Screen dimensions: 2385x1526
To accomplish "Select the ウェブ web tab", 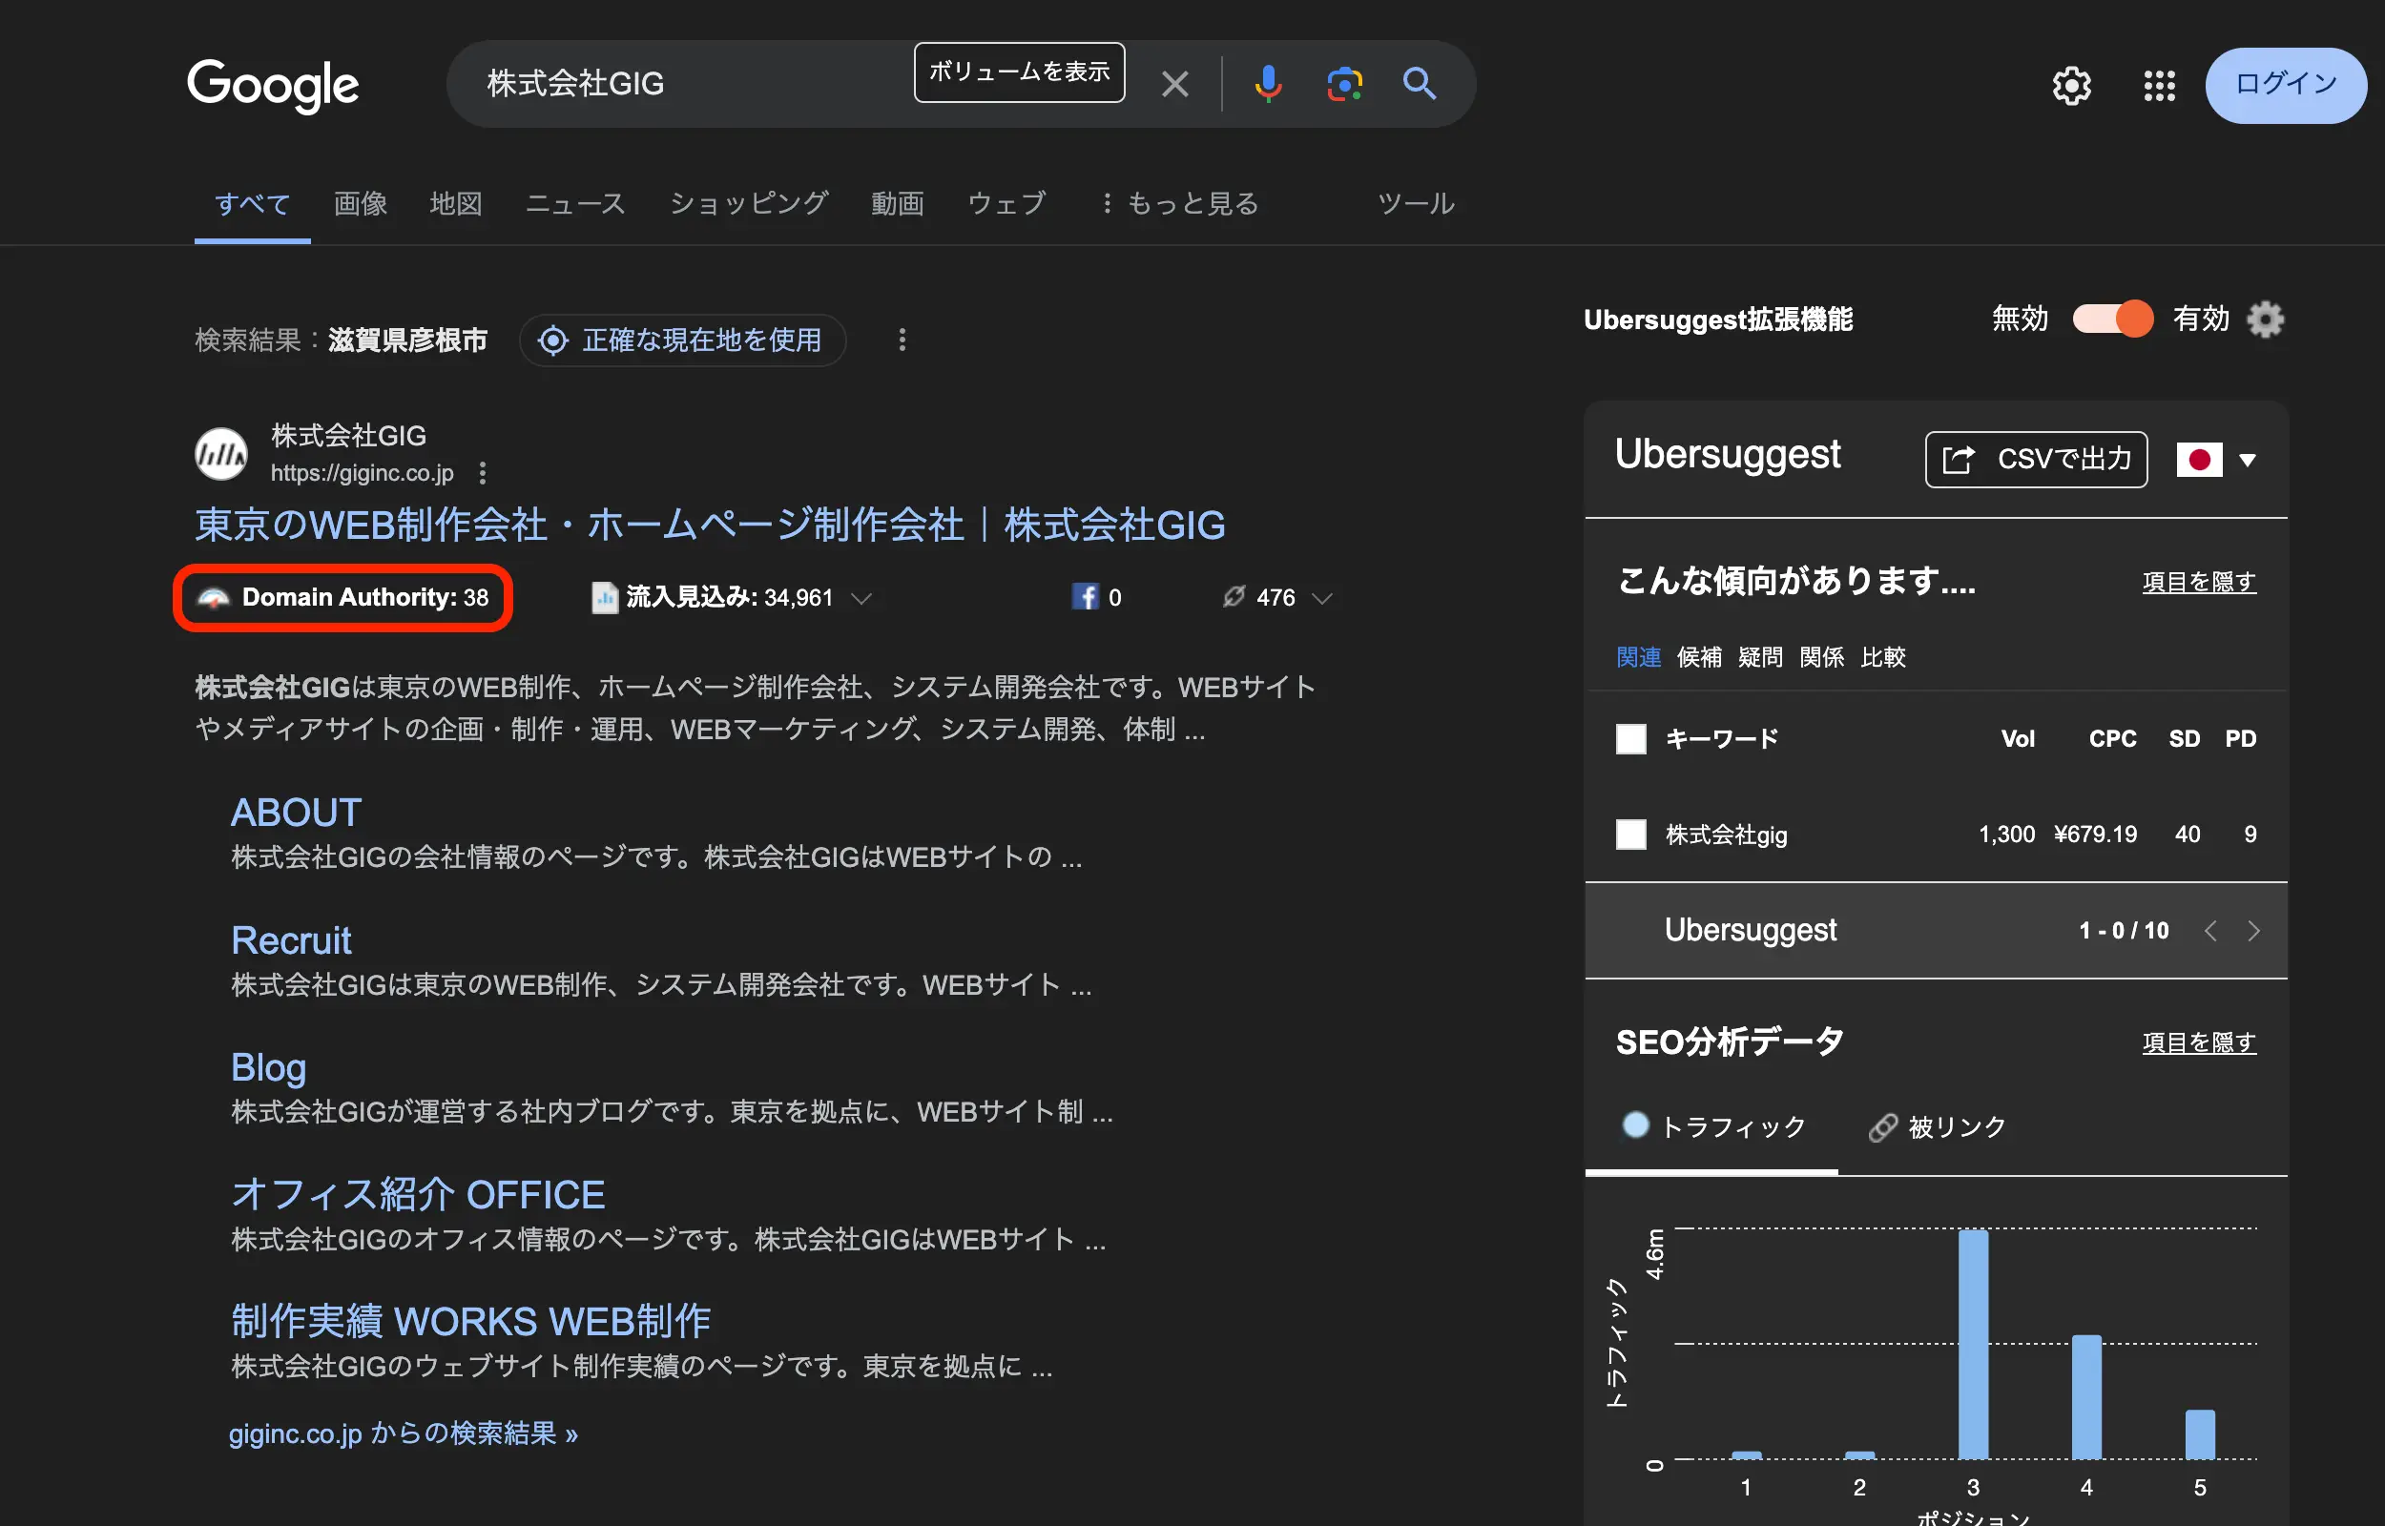I will pyautogui.click(x=1006, y=203).
